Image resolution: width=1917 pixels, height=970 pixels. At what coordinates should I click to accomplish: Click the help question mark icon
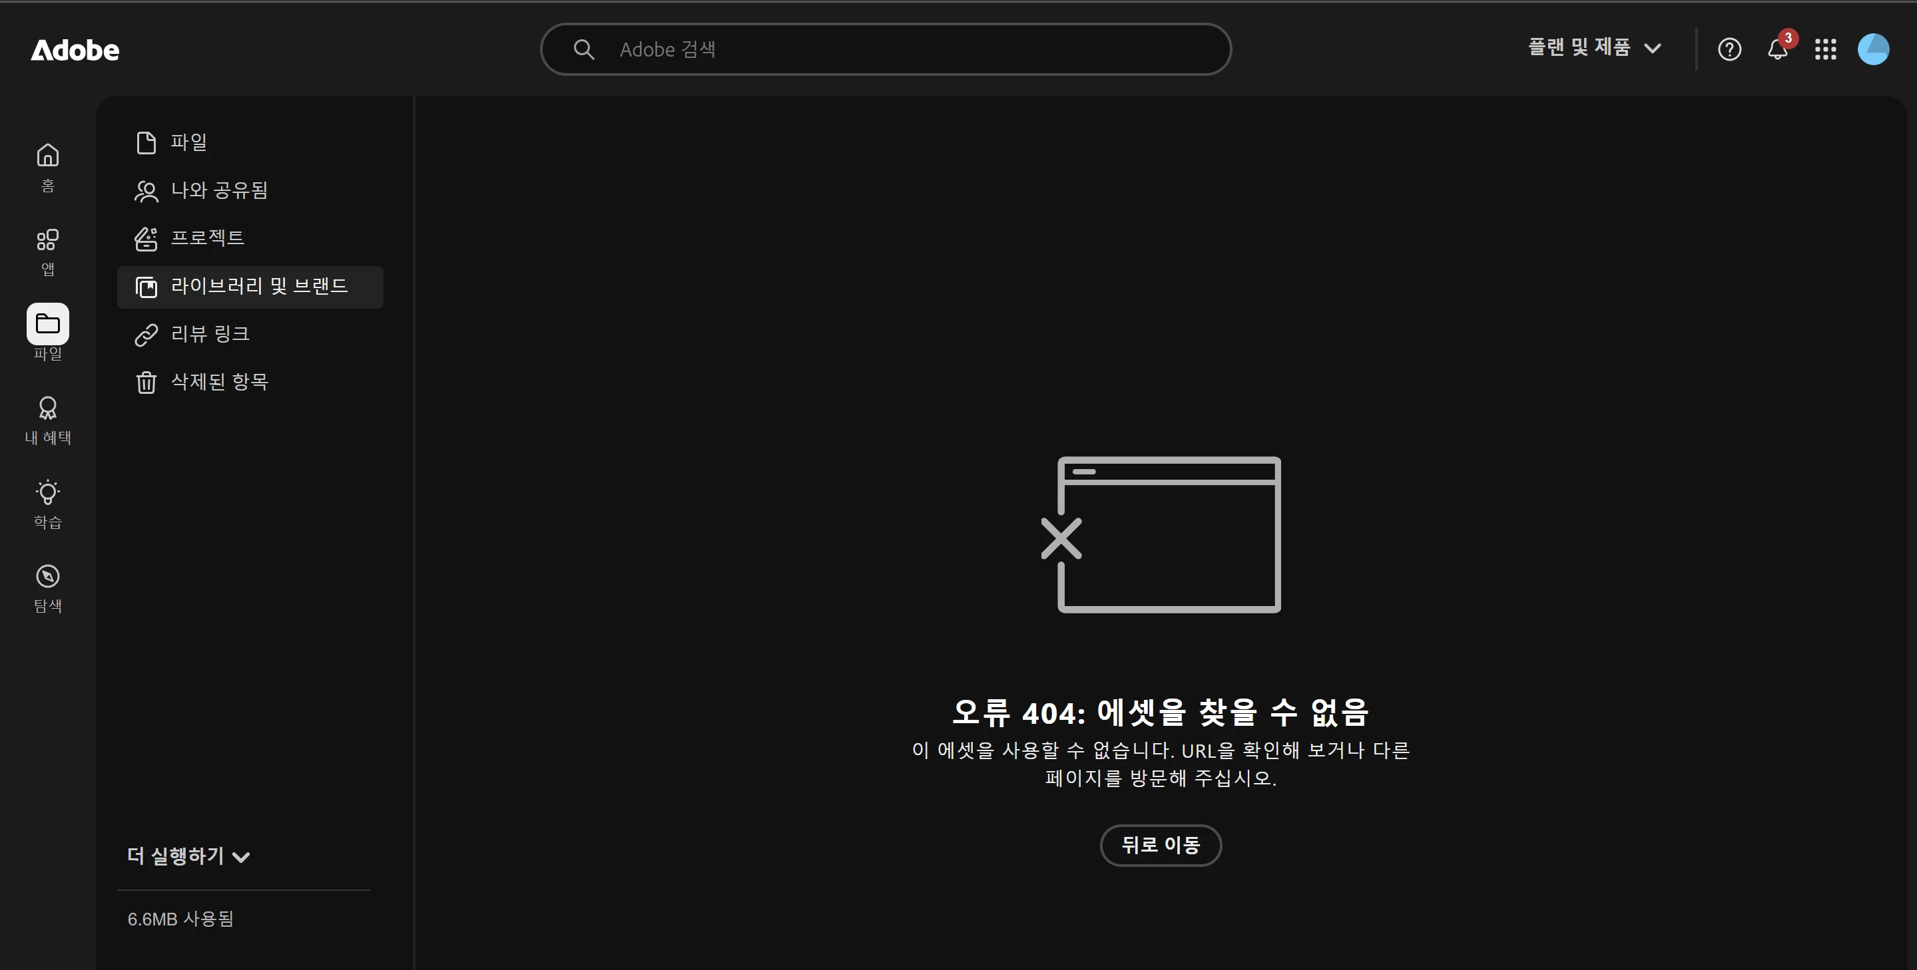point(1729,50)
